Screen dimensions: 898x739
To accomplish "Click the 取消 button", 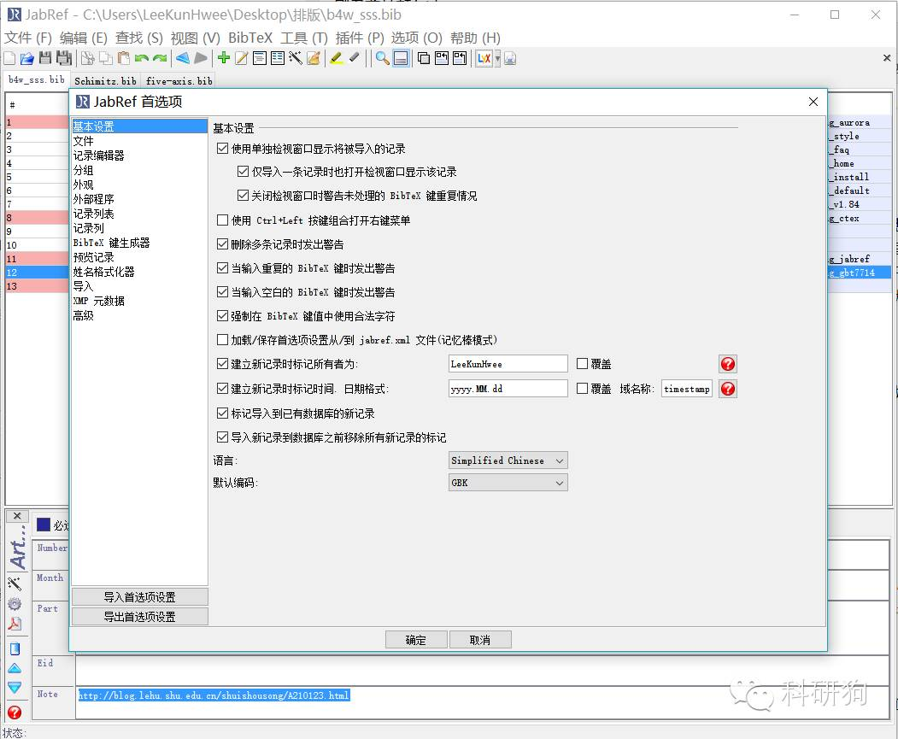I will (480, 640).
